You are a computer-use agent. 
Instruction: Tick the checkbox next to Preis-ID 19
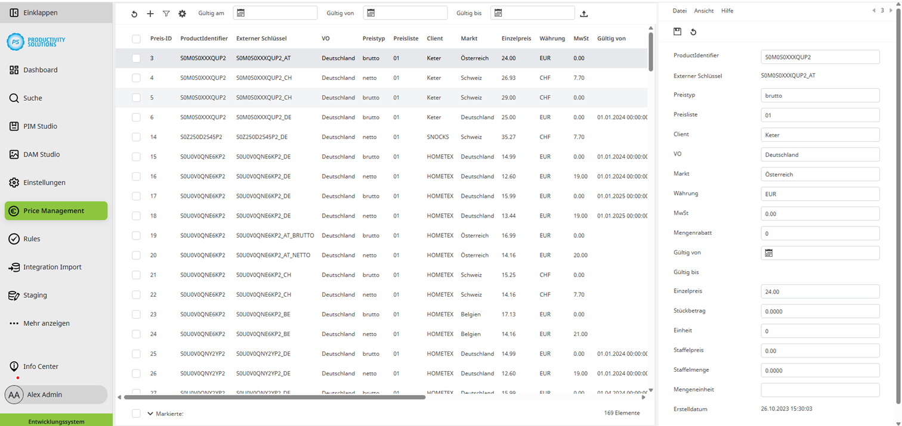click(136, 235)
